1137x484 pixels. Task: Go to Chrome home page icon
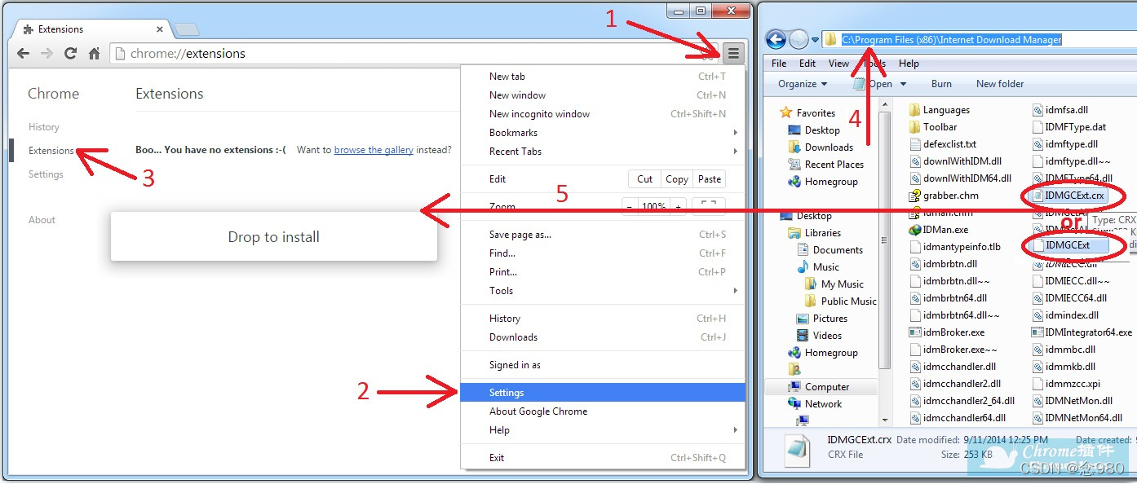point(95,54)
